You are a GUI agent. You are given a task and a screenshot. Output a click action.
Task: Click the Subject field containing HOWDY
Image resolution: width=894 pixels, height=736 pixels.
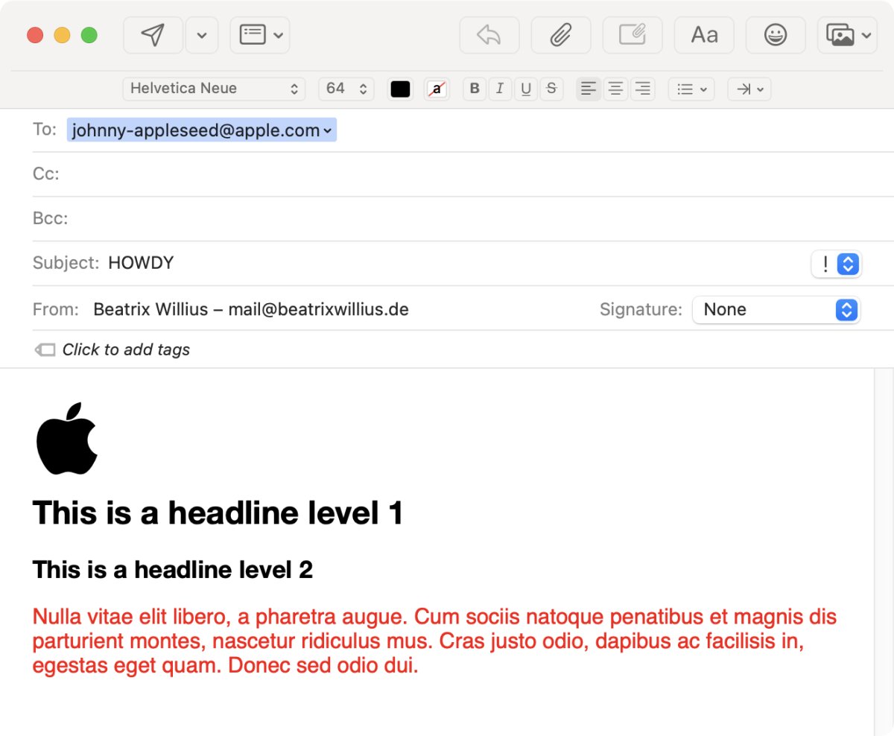coord(447,263)
